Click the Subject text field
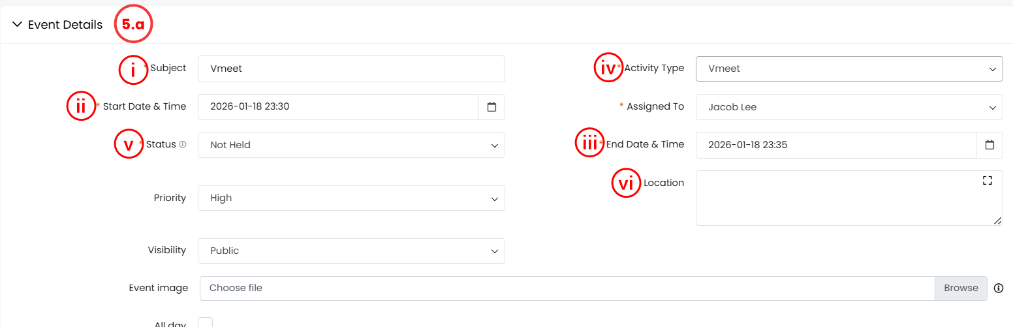Screen dimensions: 1013x327 [351, 69]
